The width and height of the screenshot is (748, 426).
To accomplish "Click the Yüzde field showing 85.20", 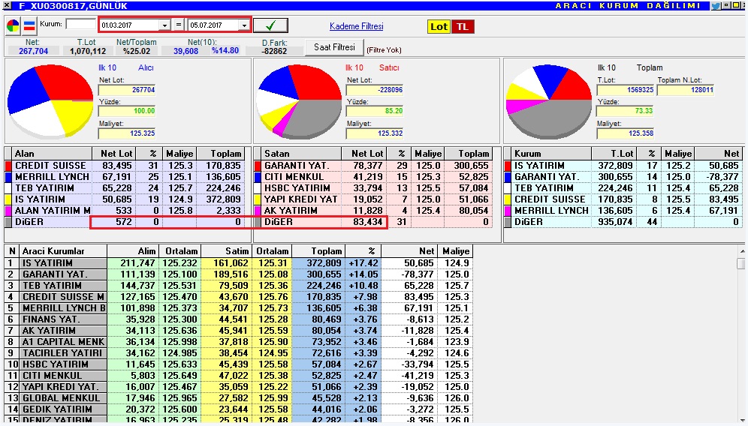I will (x=375, y=111).
